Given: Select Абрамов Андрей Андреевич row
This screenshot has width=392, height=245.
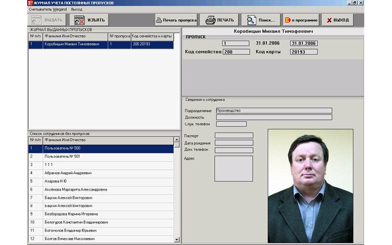Looking at the screenshot, I should tap(101, 173).
